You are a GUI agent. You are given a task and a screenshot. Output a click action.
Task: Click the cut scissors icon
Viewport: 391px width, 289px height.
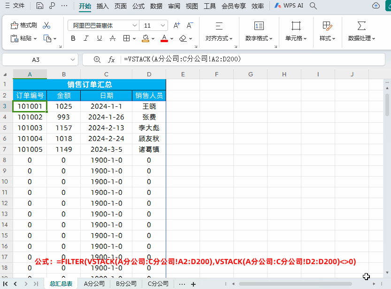coord(46,25)
